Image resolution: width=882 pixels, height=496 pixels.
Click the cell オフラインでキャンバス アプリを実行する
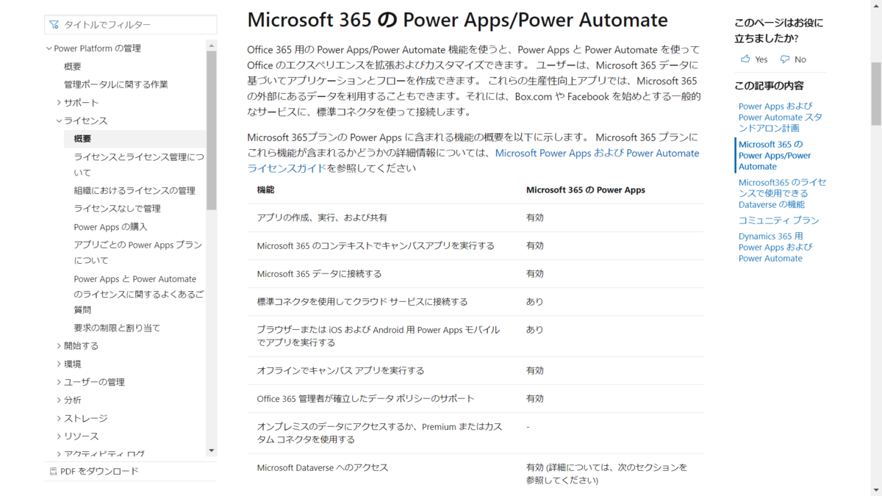(340, 370)
